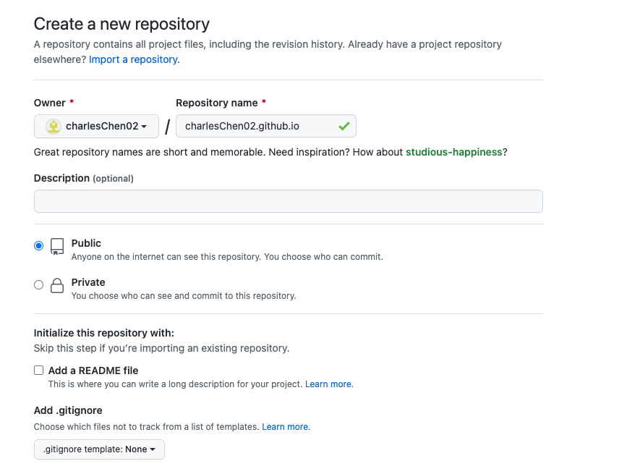Click the green checkmark in repository name field
Image resolution: width=627 pixels, height=474 pixels.
coord(344,127)
